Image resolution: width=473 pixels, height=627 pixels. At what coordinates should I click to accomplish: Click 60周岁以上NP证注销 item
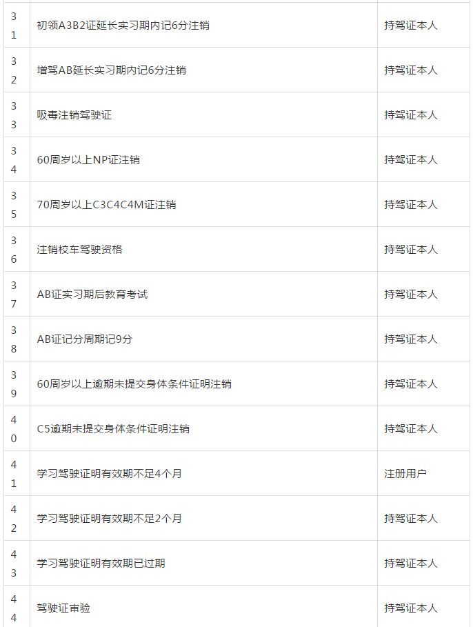[88, 159]
